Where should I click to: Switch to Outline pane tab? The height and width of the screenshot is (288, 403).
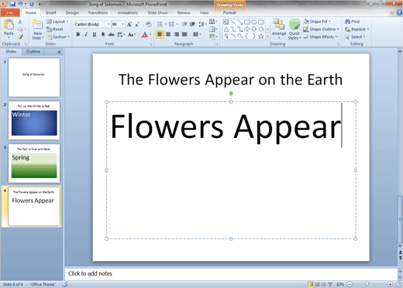tap(33, 52)
